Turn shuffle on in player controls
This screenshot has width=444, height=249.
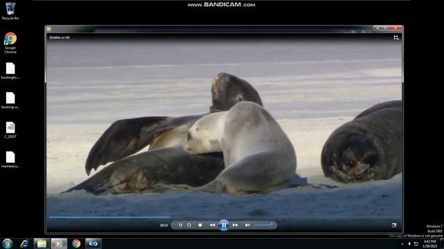click(180, 225)
